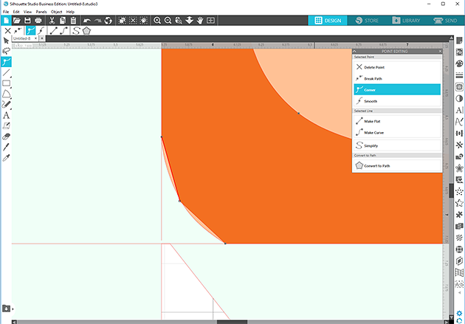The image size is (465, 324).
Task: Open the Line Style panel icon
Action: (x=459, y=75)
